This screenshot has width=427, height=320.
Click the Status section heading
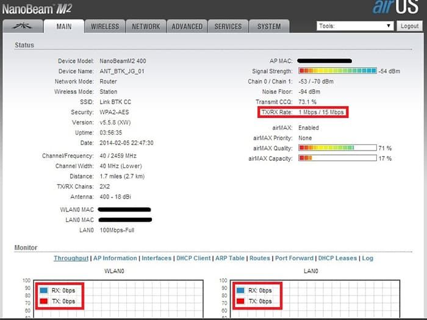[x=24, y=45]
